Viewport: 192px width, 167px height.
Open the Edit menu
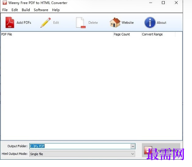[x=15, y=10]
